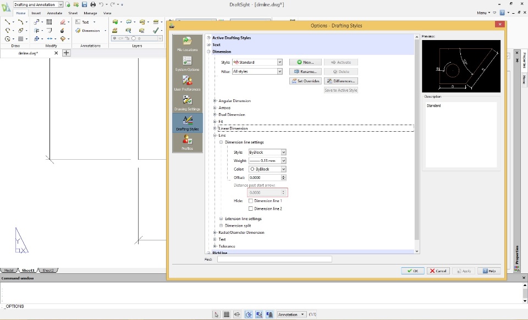Switch to the Model sheet tab
This screenshot has height=320, width=528.
pos(9,271)
